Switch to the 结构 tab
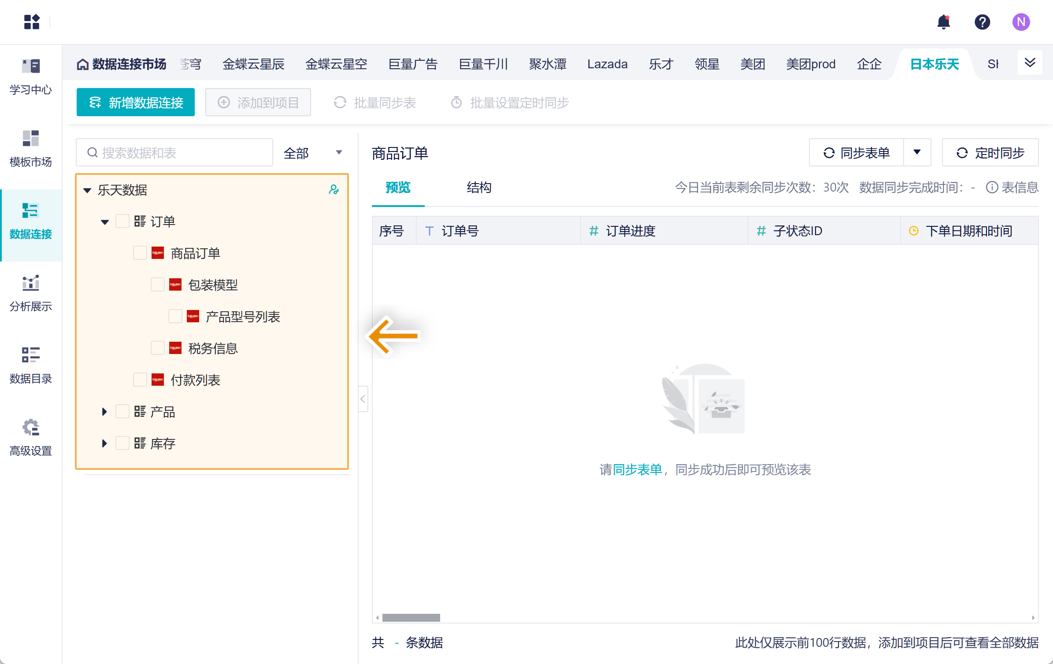1053x664 pixels. (479, 188)
